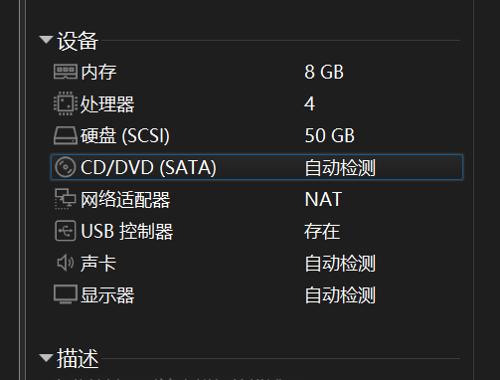Screen dimensions: 500x380
Task: Select the 声卡 sound card label
Action: [x=98, y=264]
